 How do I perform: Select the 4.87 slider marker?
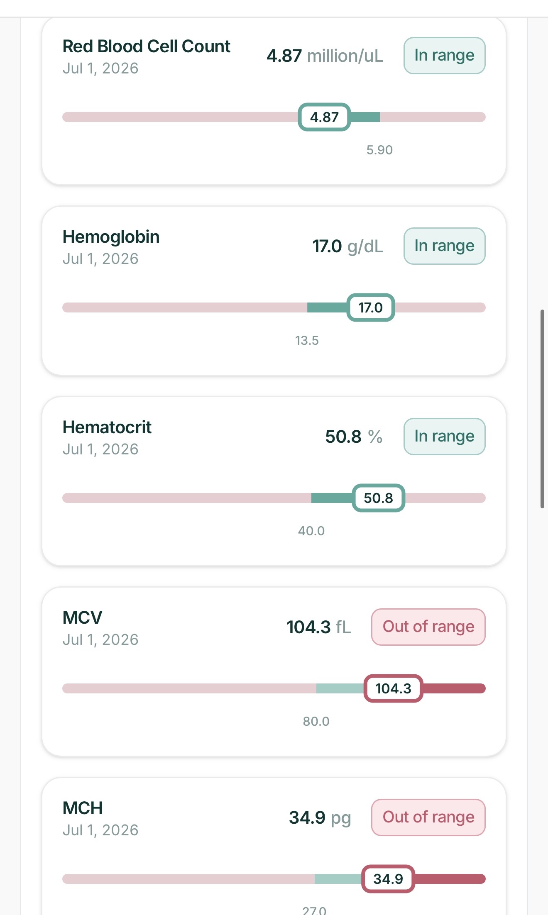[324, 117]
